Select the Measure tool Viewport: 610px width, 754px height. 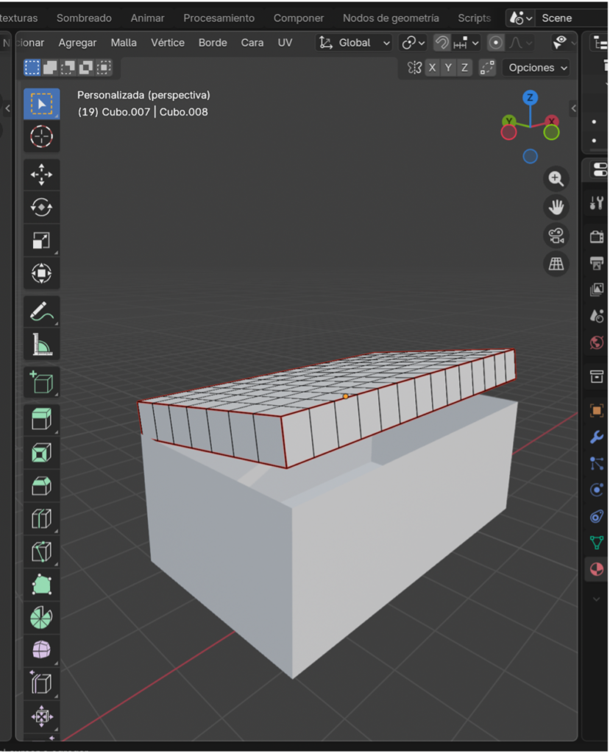click(x=41, y=345)
